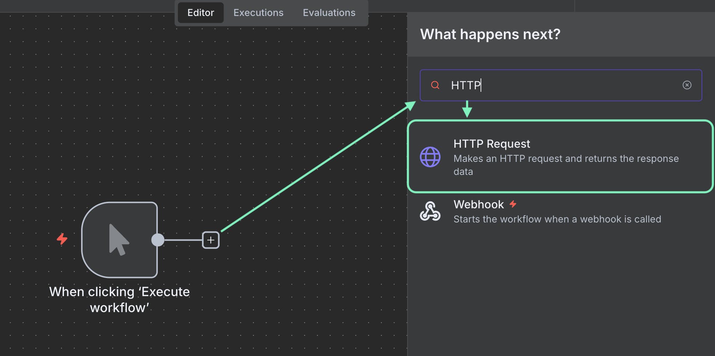Viewport: 715px width, 356px height.
Task: Click the connection output dot on trigger node
Action: (158, 240)
